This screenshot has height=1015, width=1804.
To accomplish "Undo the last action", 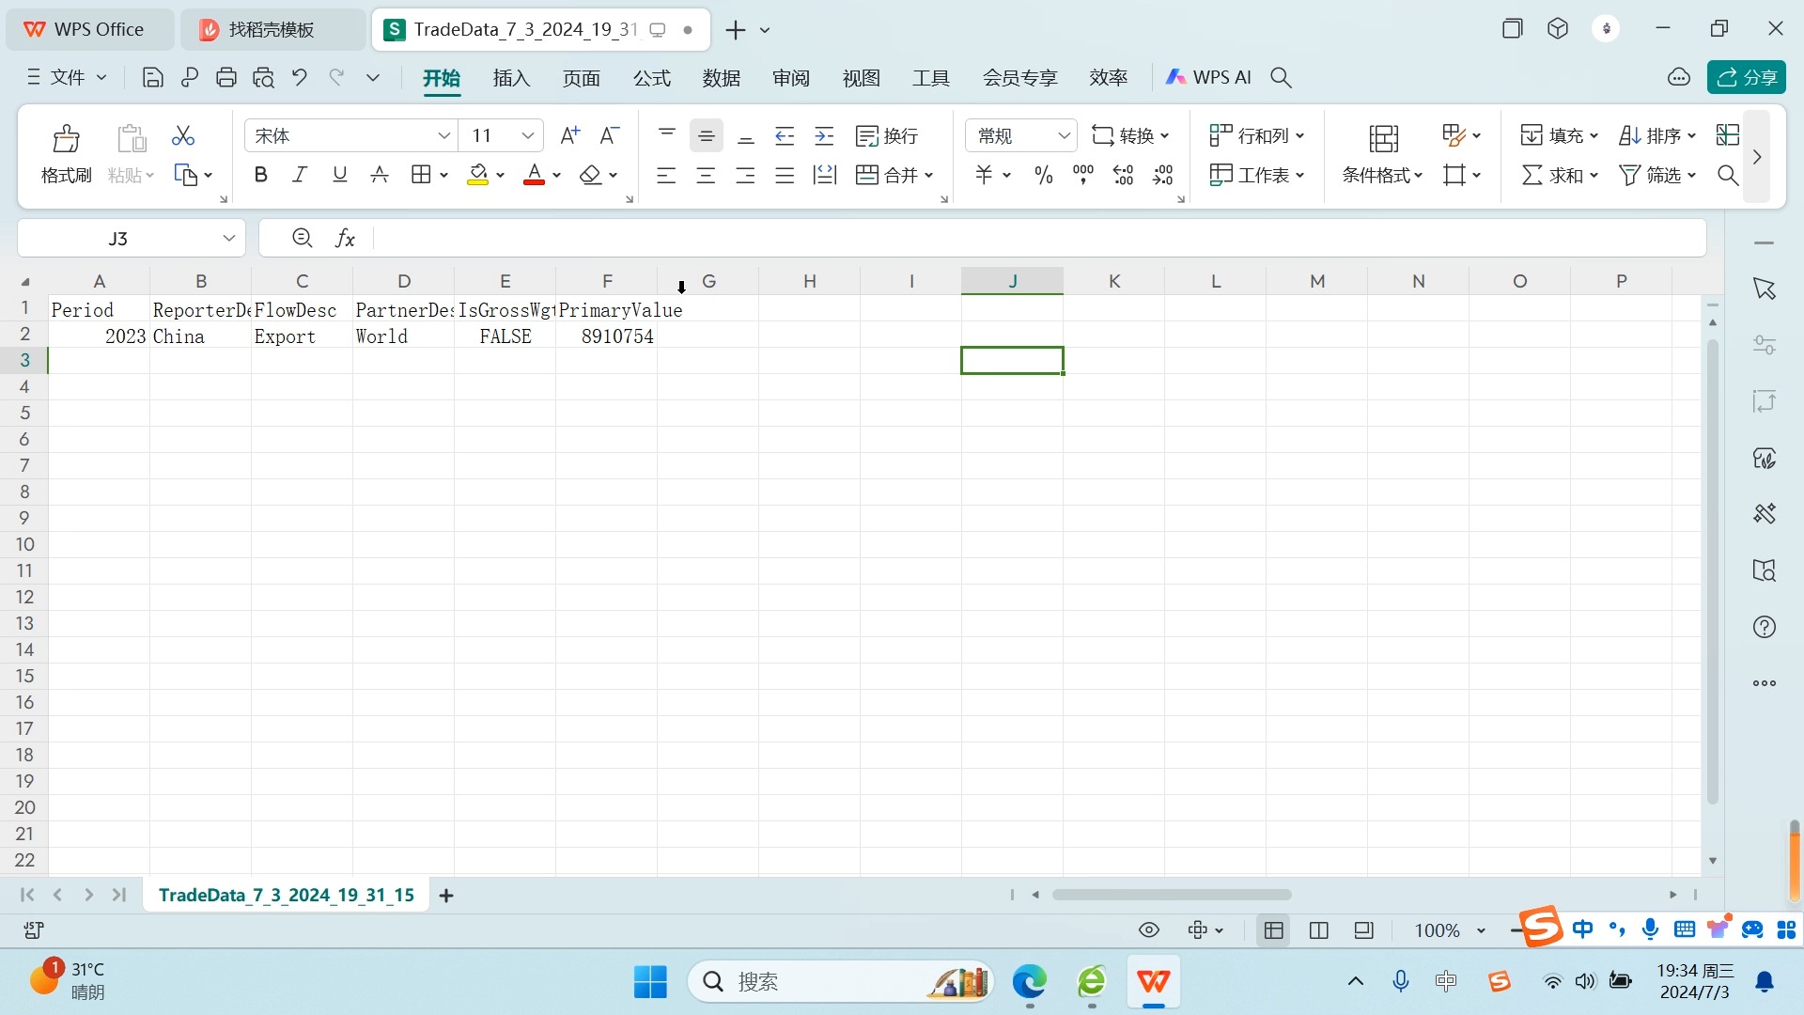I will (x=300, y=78).
